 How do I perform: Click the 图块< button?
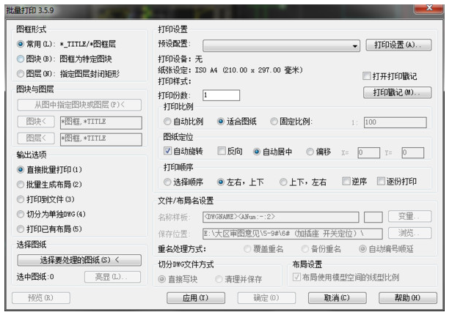tap(36, 122)
